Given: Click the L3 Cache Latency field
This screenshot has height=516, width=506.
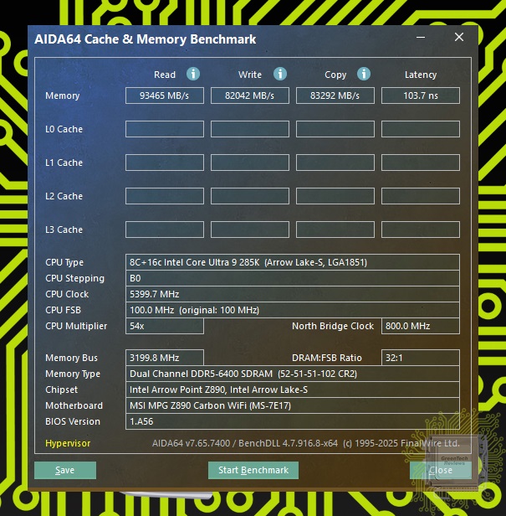Looking at the screenshot, I should (421, 230).
